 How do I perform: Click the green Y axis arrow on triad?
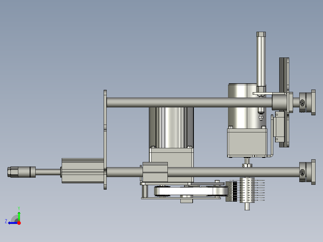coord(19,216)
